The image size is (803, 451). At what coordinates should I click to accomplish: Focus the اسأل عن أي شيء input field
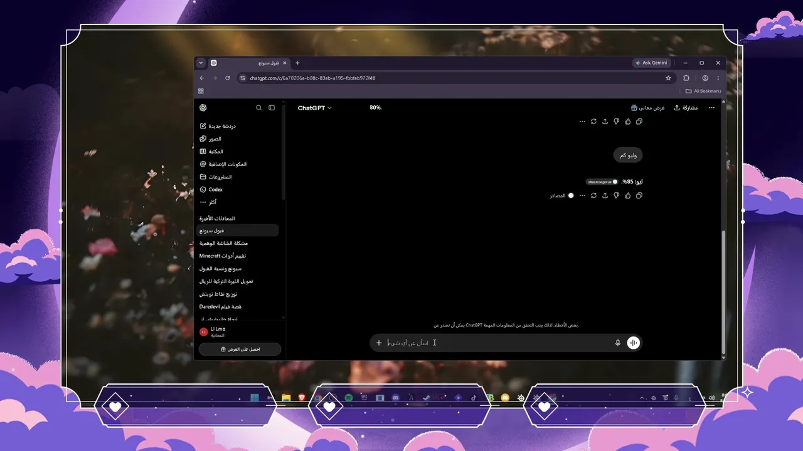click(499, 343)
